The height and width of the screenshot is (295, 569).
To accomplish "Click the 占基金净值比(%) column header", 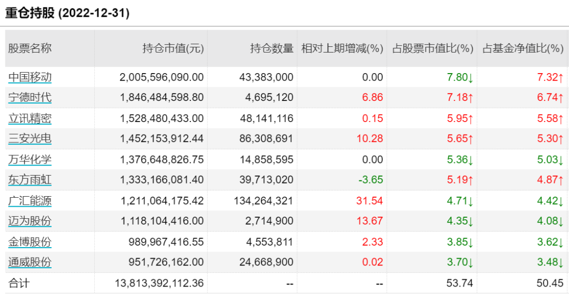I will [x=523, y=48].
